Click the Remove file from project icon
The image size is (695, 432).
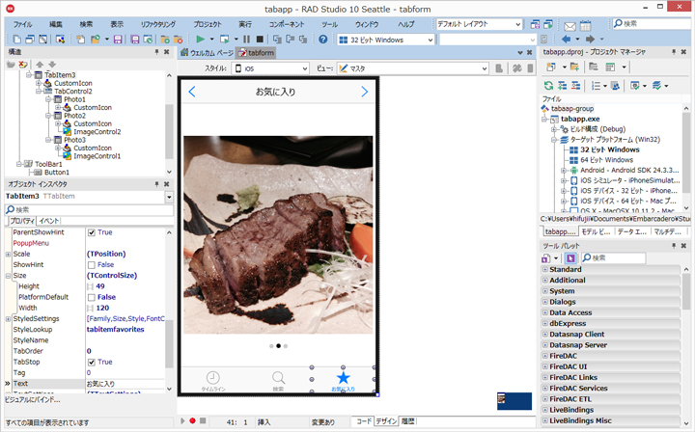click(179, 40)
